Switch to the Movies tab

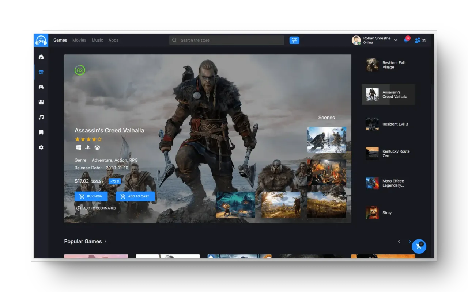point(79,40)
